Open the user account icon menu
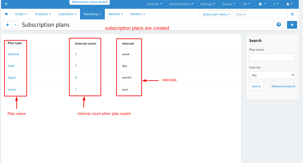The height and width of the screenshot is (163, 303). [289, 4]
